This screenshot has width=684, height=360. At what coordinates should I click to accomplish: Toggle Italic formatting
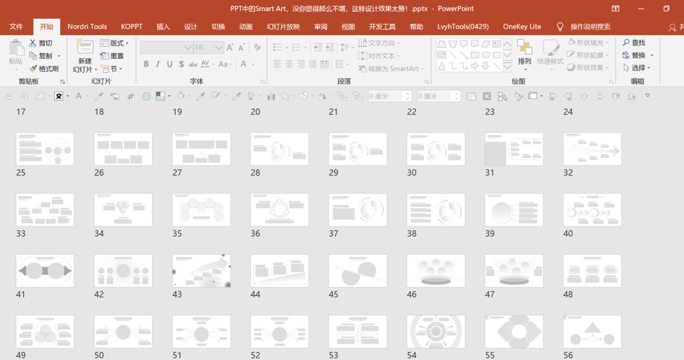158,65
